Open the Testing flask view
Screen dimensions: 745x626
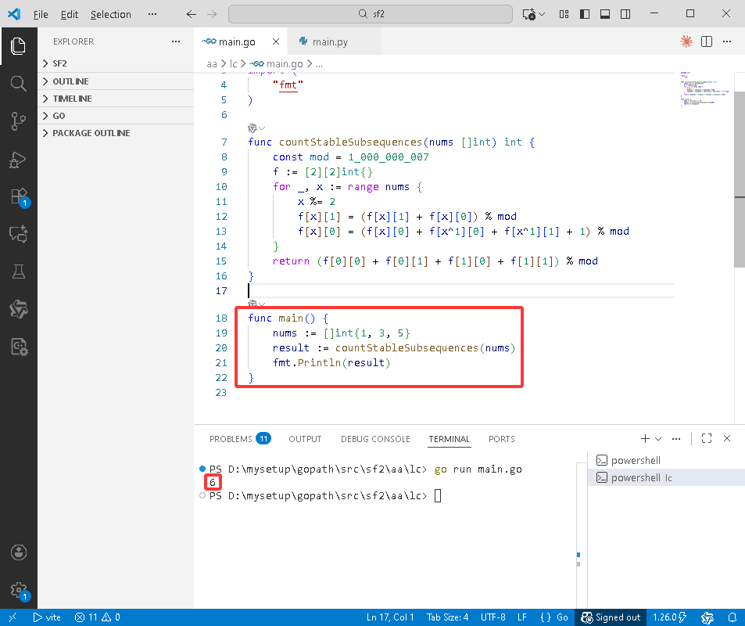point(18,272)
